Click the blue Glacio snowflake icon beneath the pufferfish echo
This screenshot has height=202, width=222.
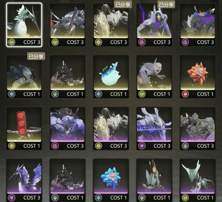coord(99,94)
